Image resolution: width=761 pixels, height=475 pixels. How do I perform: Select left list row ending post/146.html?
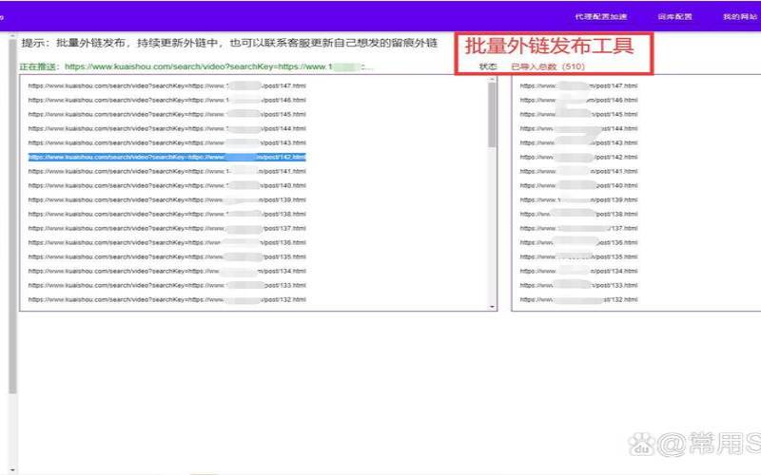pyautogui.click(x=167, y=100)
